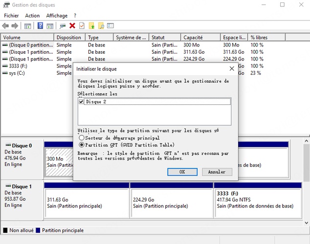Click the Annuler button
This screenshot has height=244, width=310.
pos(217,172)
